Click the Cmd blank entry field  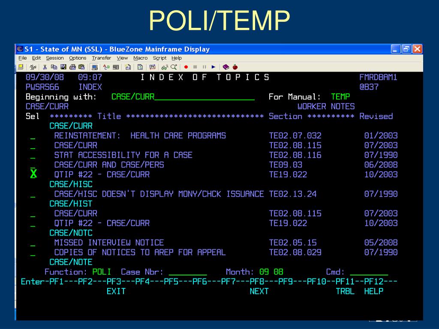(x=369, y=272)
